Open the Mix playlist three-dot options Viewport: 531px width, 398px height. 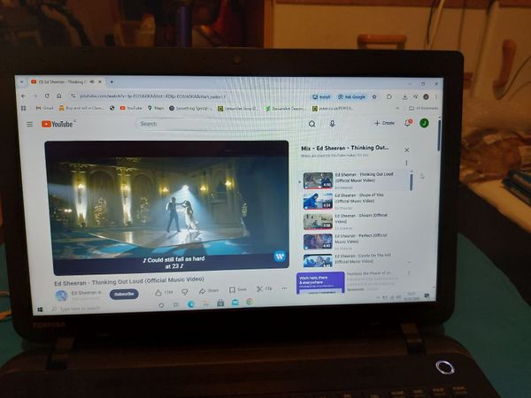tap(407, 163)
